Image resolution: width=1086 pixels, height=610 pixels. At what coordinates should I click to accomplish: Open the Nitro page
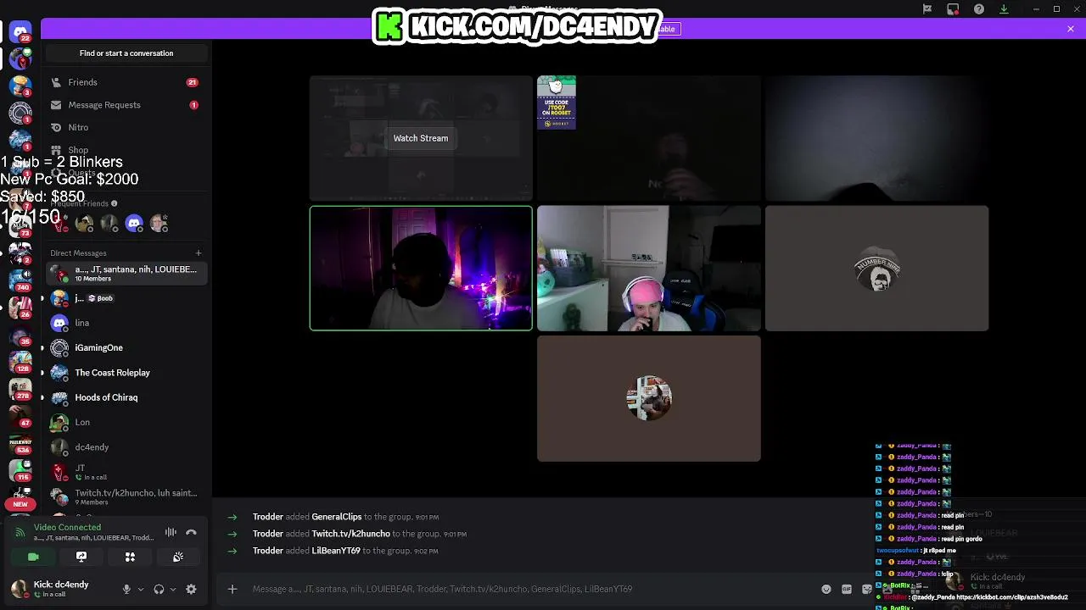pos(126,127)
